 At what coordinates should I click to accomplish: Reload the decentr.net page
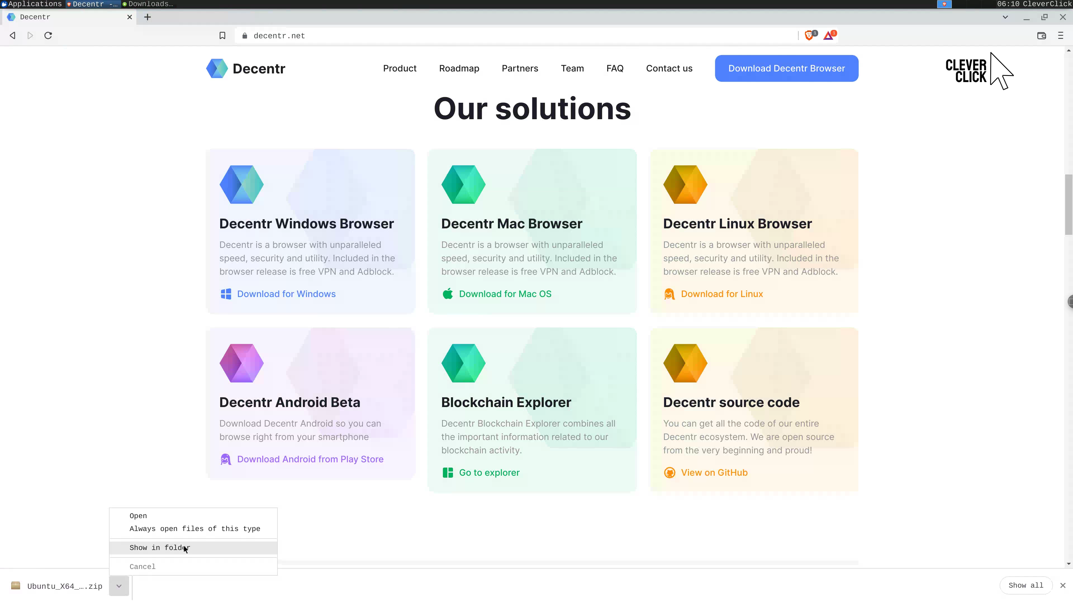(48, 35)
